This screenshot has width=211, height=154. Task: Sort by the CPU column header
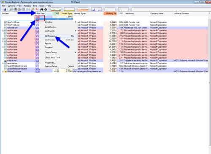point(56,14)
